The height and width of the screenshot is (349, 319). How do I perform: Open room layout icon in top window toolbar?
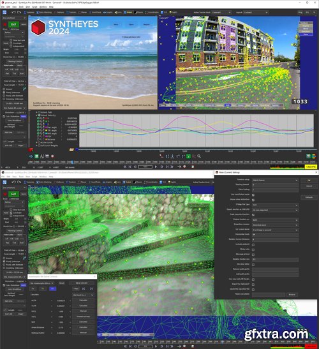pos(4,13)
